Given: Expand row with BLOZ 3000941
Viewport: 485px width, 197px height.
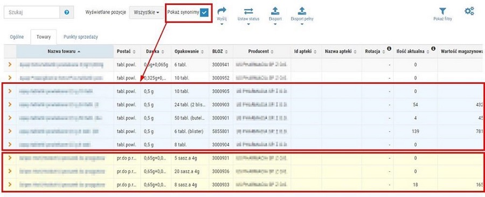Looking at the screenshot, I should coord(10,65).
